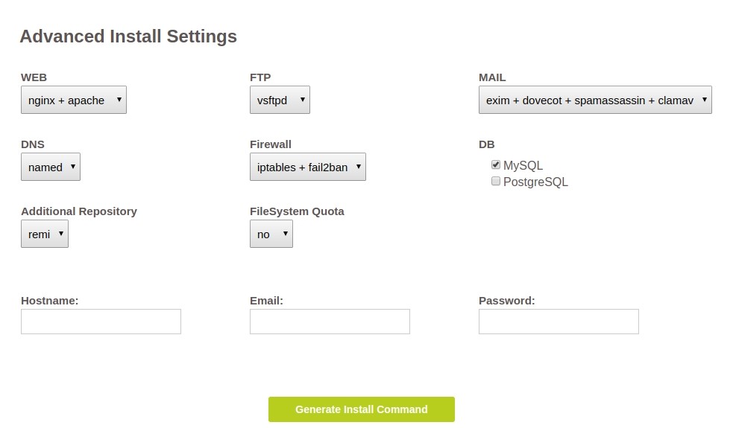Screen dimensions: 736x428
Task: Click the Email field label
Action: click(x=266, y=301)
